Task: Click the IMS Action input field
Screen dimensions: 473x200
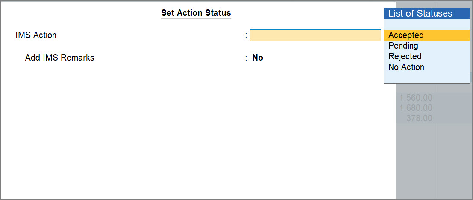Action: (x=315, y=35)
